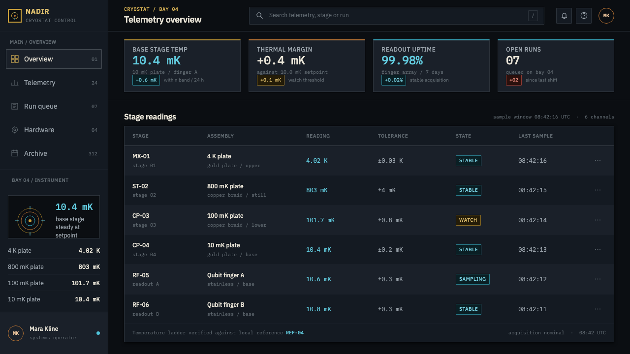Click the REF-04 reference link

click(x=295, y=333)
